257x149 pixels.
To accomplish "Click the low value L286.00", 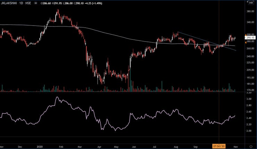I will click(68, 3).
